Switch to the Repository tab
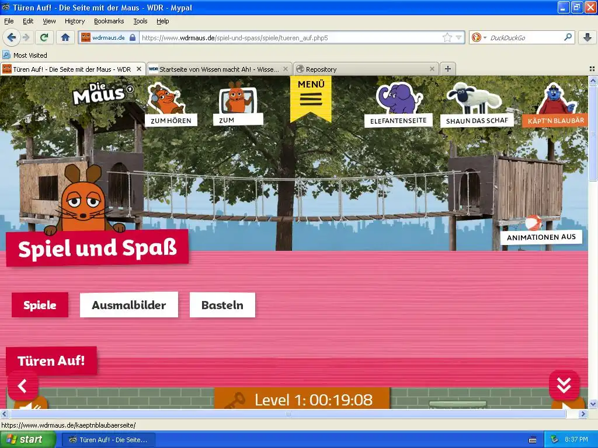 pos(366,69)
